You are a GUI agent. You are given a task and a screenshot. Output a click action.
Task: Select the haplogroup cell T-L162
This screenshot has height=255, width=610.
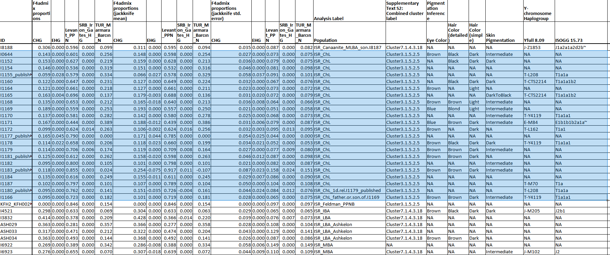coord(539,129)
